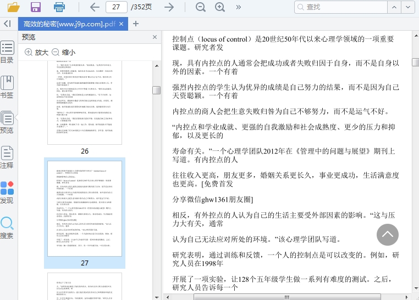
Task: Click the page total '/352页' label
Action: tap(141, 7)
